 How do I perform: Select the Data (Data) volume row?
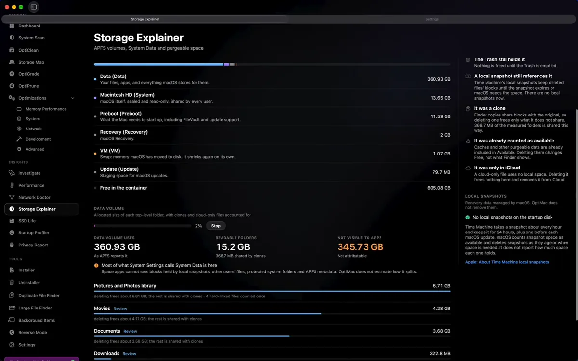click(x=272, y=79)
